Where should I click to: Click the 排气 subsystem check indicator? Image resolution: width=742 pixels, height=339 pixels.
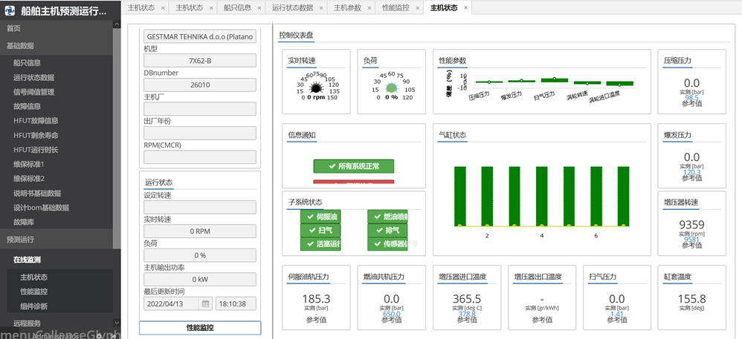click(387, 230)
